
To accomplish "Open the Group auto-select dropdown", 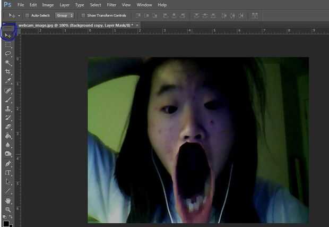I will (x=64, y=15).
